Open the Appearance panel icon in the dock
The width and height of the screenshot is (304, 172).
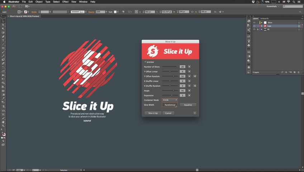pos(249,67)
